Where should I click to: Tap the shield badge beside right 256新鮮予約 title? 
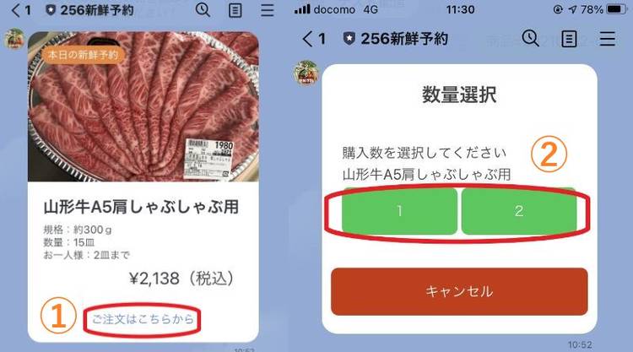point(349,39)
